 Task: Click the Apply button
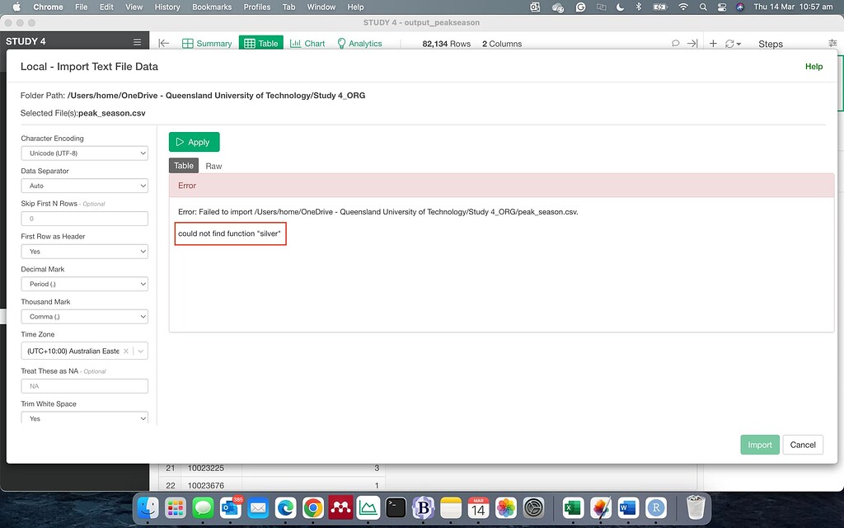pos(194,141)
